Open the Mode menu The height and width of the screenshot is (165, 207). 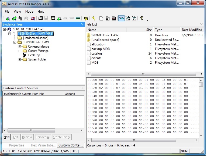(29, 12)
